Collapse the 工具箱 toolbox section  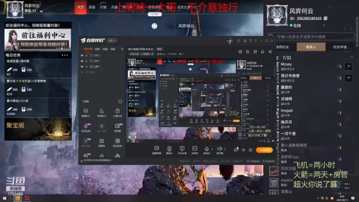[120, 101]
